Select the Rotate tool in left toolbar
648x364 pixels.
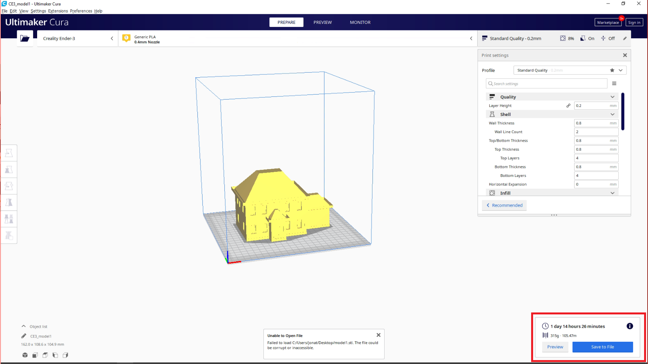click(9, 186)
